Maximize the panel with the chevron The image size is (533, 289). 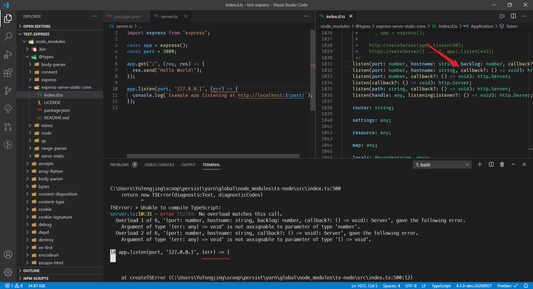[x=513, y=164]
